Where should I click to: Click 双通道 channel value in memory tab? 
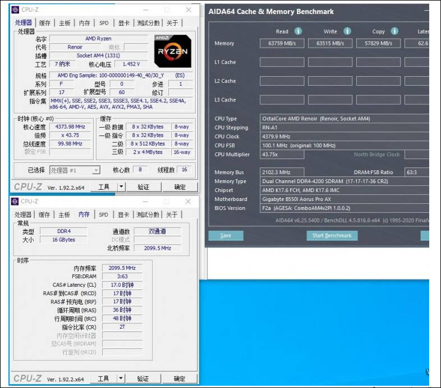click(x=158, y=231)
